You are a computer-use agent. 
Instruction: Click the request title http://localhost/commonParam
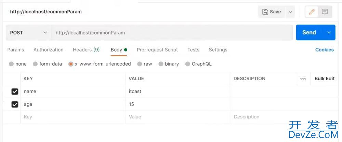click(x=46, y=12)
